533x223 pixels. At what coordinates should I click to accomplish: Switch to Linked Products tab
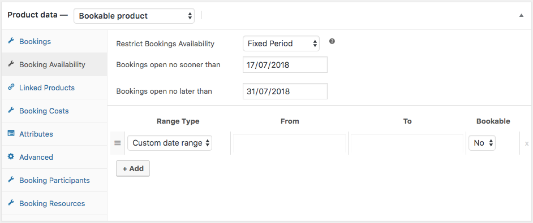(x=54, y=88)
